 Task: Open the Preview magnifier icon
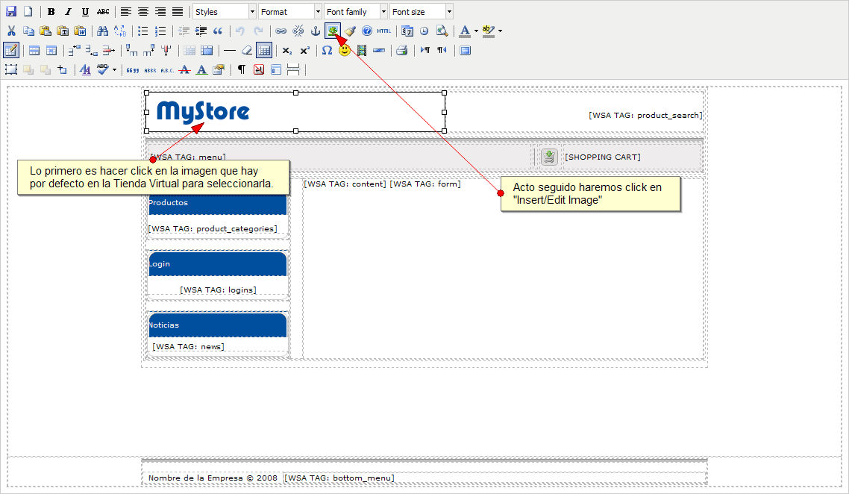coord(442,31)
